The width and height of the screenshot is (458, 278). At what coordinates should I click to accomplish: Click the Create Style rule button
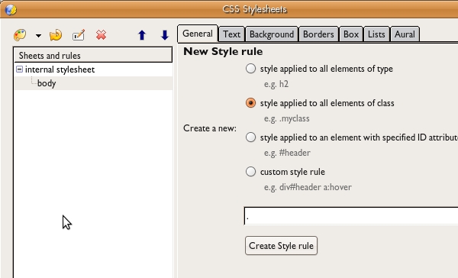281,246
